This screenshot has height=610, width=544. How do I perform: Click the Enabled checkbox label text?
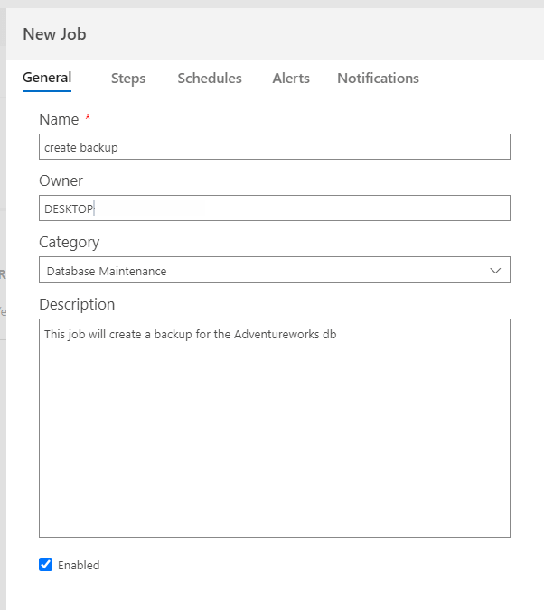pos(79,566)
